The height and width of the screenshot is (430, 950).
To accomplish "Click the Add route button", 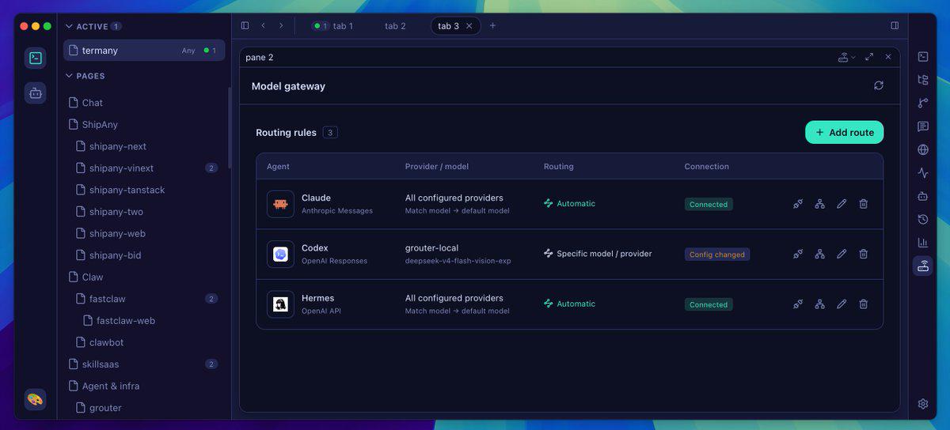I will point(845,133).
